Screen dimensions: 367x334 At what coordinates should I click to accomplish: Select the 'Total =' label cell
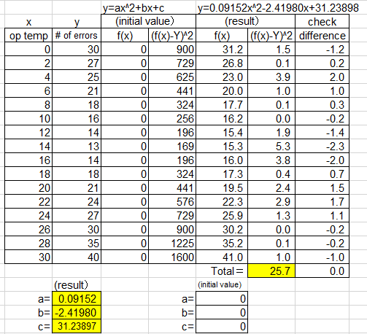pyautogui.click(x=222, y=271)
